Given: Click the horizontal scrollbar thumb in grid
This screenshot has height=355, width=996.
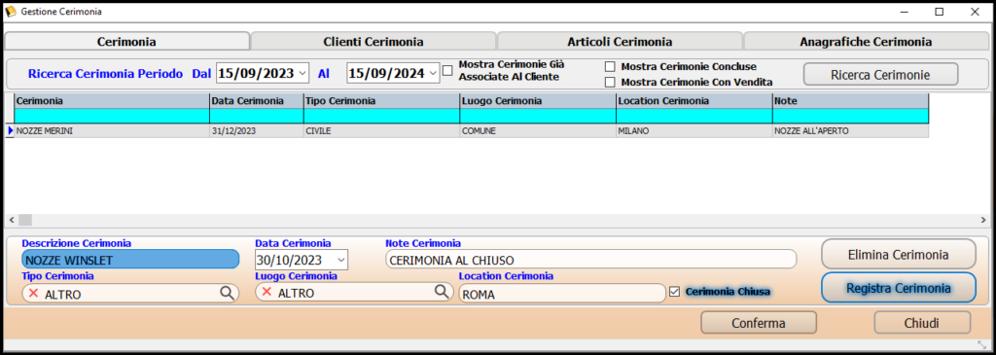Looking at the screenshot, I should [x=24, y=220].
